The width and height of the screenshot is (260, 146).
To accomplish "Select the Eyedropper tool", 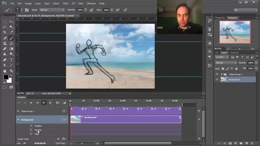I will tap(11, 32).
